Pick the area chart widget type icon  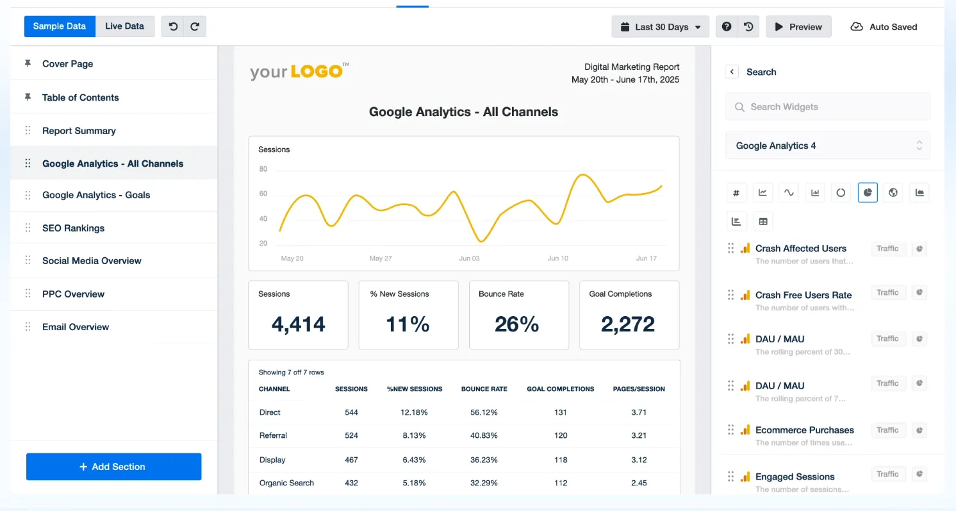pos(920,192)
